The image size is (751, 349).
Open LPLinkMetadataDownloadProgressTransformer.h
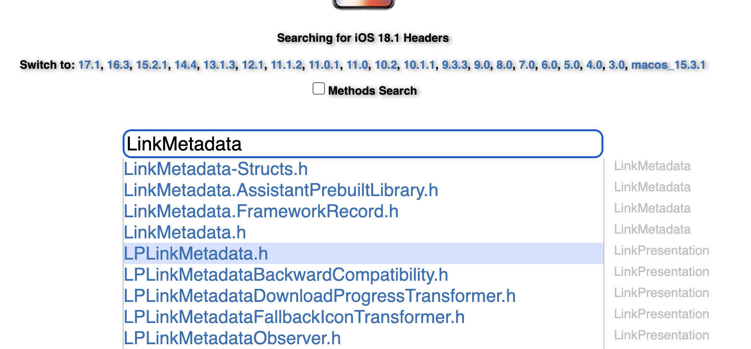(x=319, y=296)
